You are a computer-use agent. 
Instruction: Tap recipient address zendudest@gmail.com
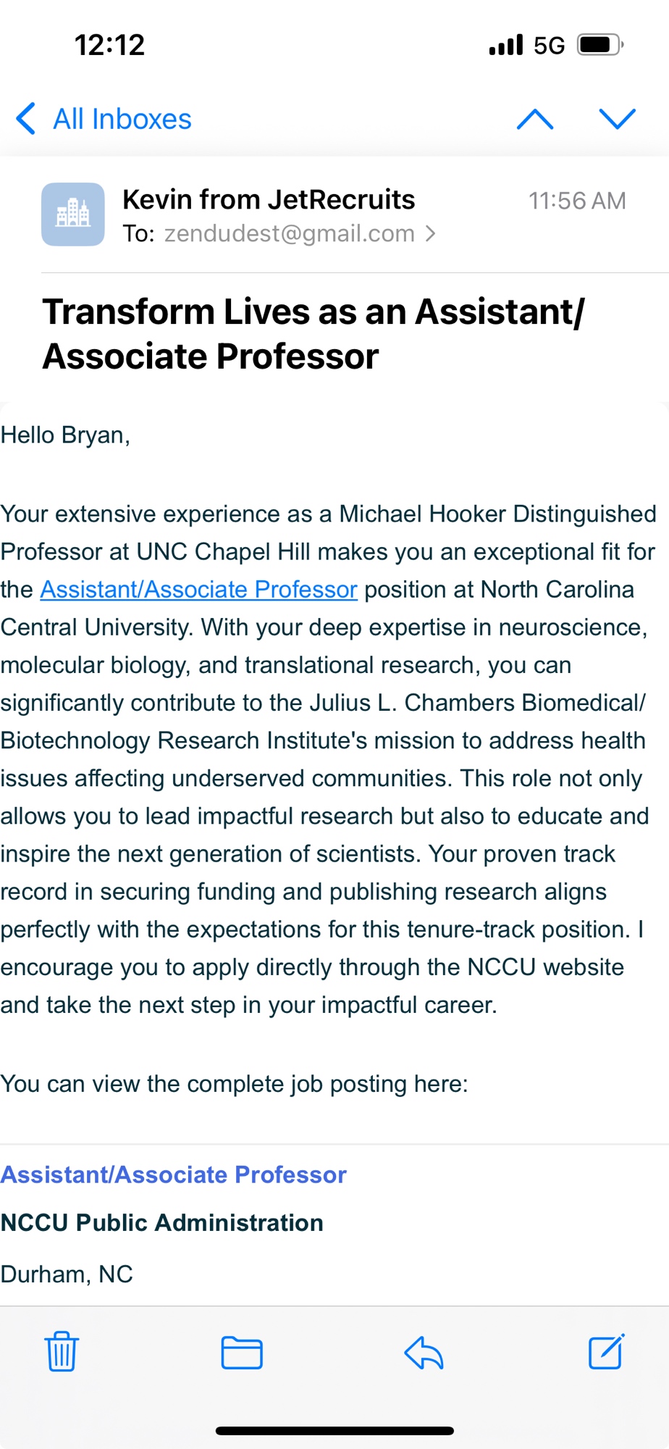click(289, 233)
